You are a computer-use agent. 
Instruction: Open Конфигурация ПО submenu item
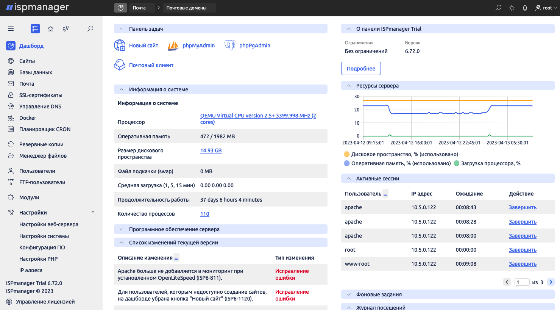pos(42,247)
